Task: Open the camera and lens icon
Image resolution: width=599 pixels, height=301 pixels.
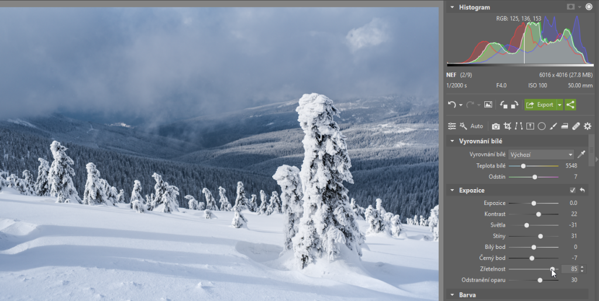Action: point(495,126)
